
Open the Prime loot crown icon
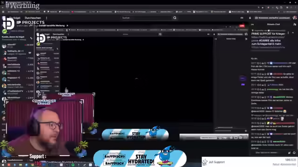point(242,18)
